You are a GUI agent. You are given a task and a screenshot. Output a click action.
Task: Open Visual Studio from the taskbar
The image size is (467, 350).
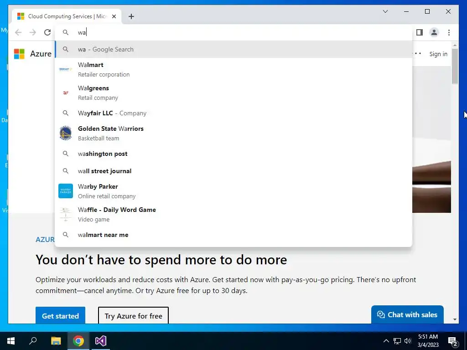click(x=101, y=341)
